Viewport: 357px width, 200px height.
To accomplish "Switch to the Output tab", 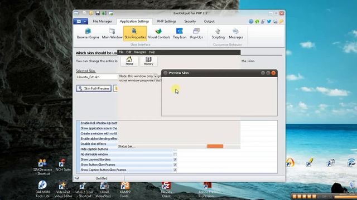I will tap(209, 21).
